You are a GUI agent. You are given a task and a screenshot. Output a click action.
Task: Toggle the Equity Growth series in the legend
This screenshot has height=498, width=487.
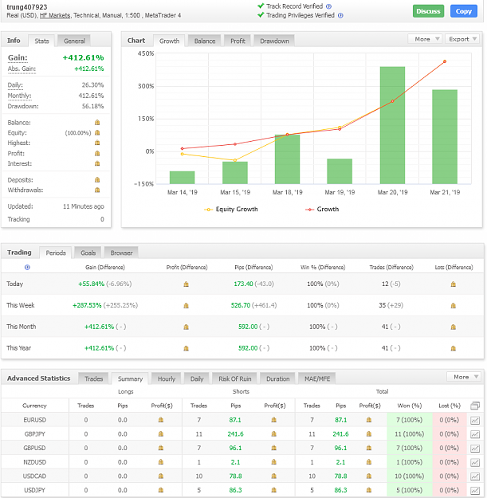pos(231,210)
